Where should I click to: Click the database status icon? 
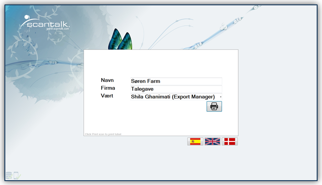click(x=9, y=175)
